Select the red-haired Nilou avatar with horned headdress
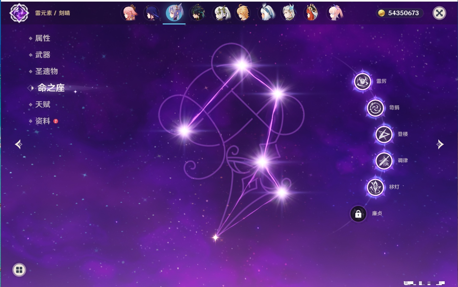Viewport: 458px width, 287px height. tap(311, 13)
